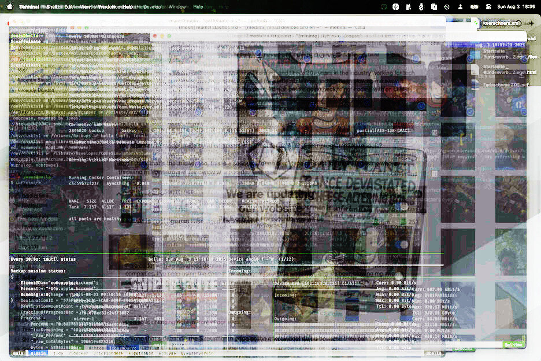Viewport: 541px width, 361px height.
Task: Click tmux window 6:warenverein in status line
Action: 197,353
